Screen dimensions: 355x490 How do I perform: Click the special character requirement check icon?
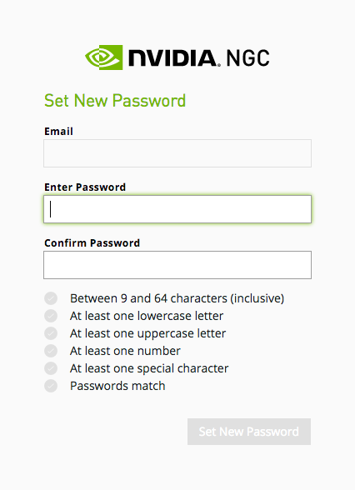(51, 368)
